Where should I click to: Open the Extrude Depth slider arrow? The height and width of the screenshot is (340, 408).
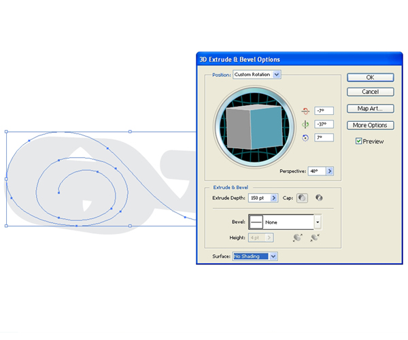pyautogui.click(x=274, y=198)
